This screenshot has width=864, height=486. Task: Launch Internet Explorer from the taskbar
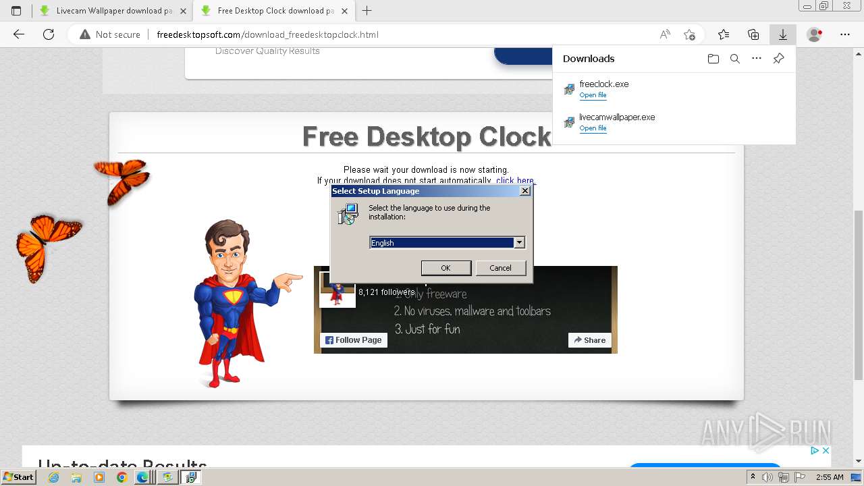point(54,477)
